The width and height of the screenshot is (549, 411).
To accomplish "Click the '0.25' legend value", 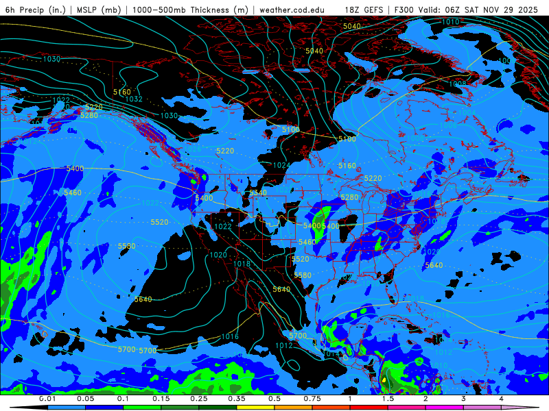I will 199,399.
